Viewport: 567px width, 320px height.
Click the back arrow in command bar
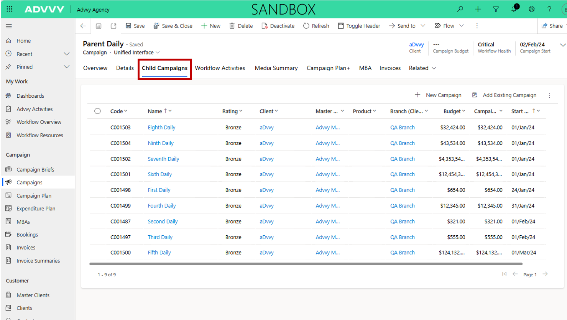pos(83,26)
